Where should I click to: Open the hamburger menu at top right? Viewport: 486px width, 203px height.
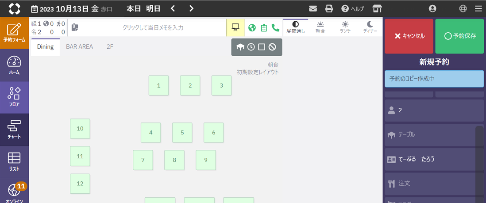click(x=478, y=8)
